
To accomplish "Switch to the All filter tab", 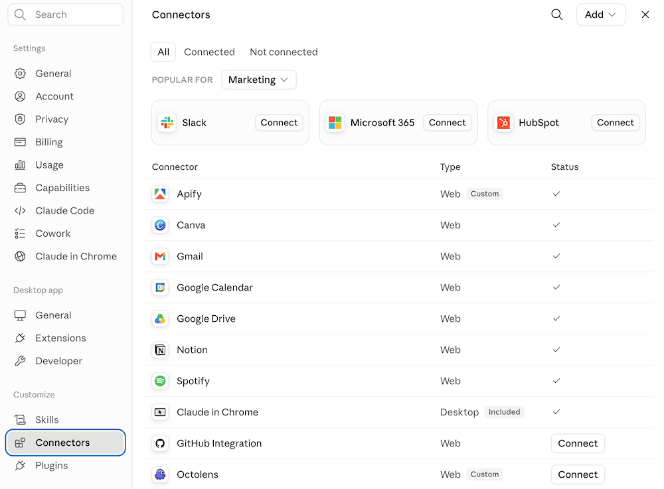I will tap(163, 52).
